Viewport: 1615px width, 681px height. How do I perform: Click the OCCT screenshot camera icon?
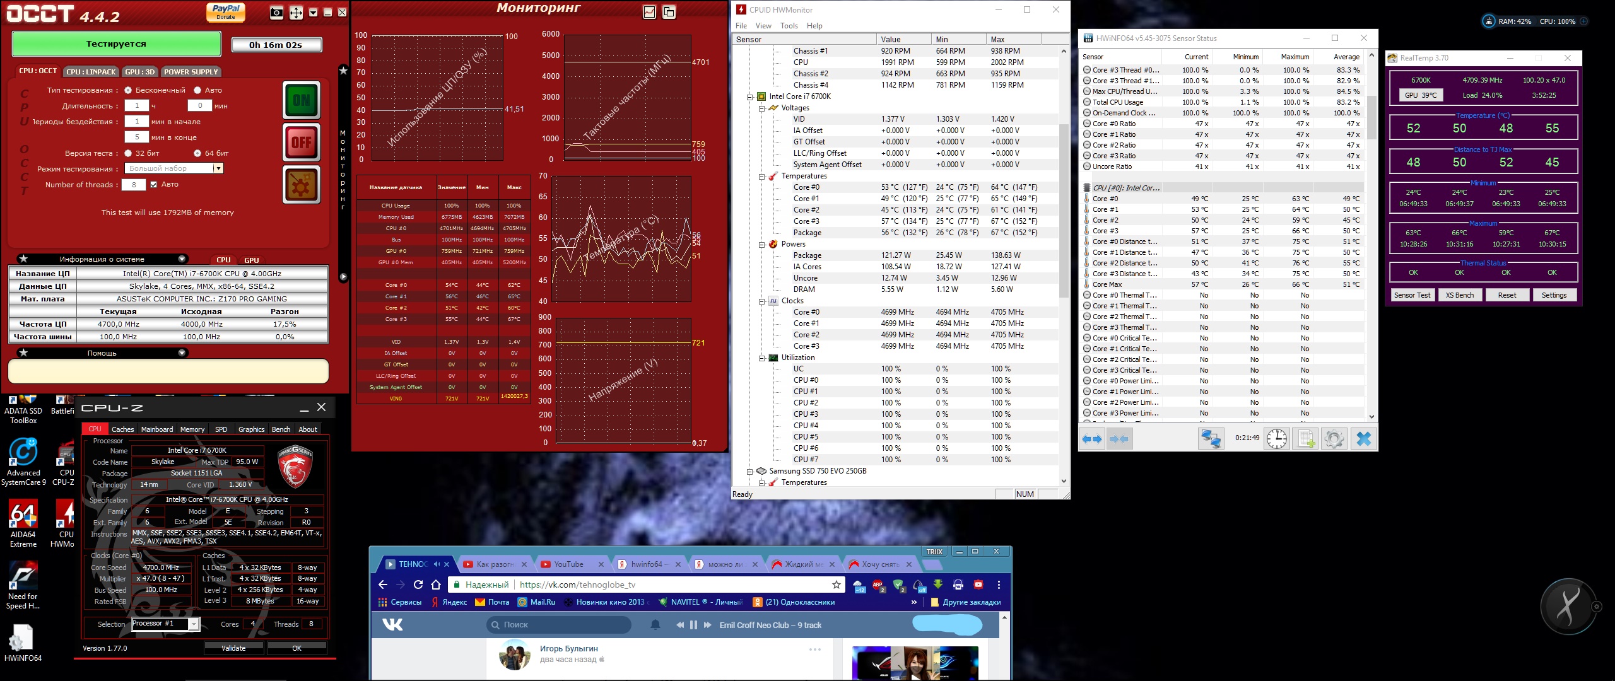[276, 13]
